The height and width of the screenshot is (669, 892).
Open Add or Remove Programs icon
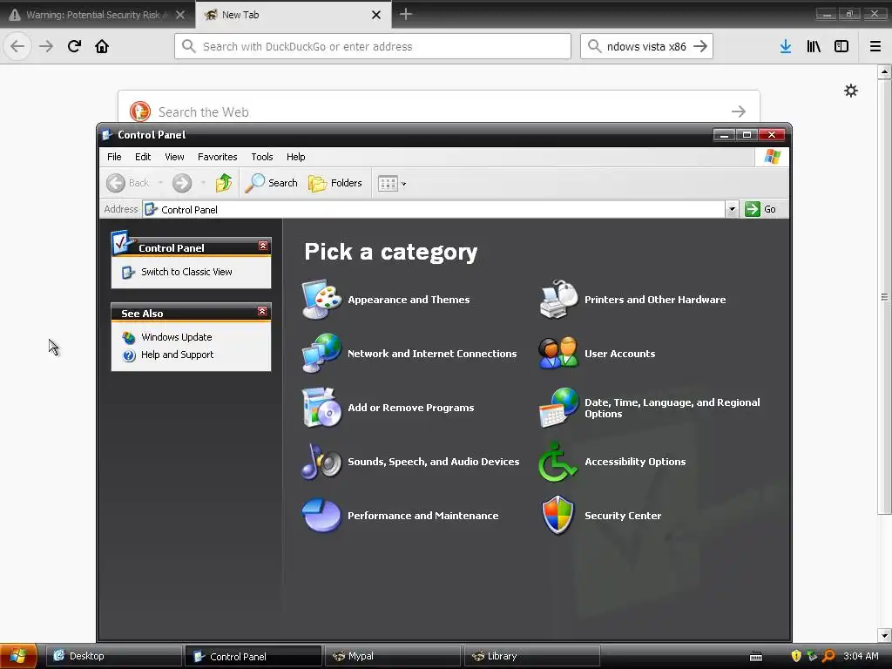pos(321,408)
